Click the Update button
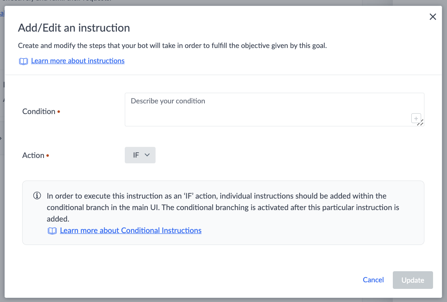447x302 pixels. click(x=413, y=280)
